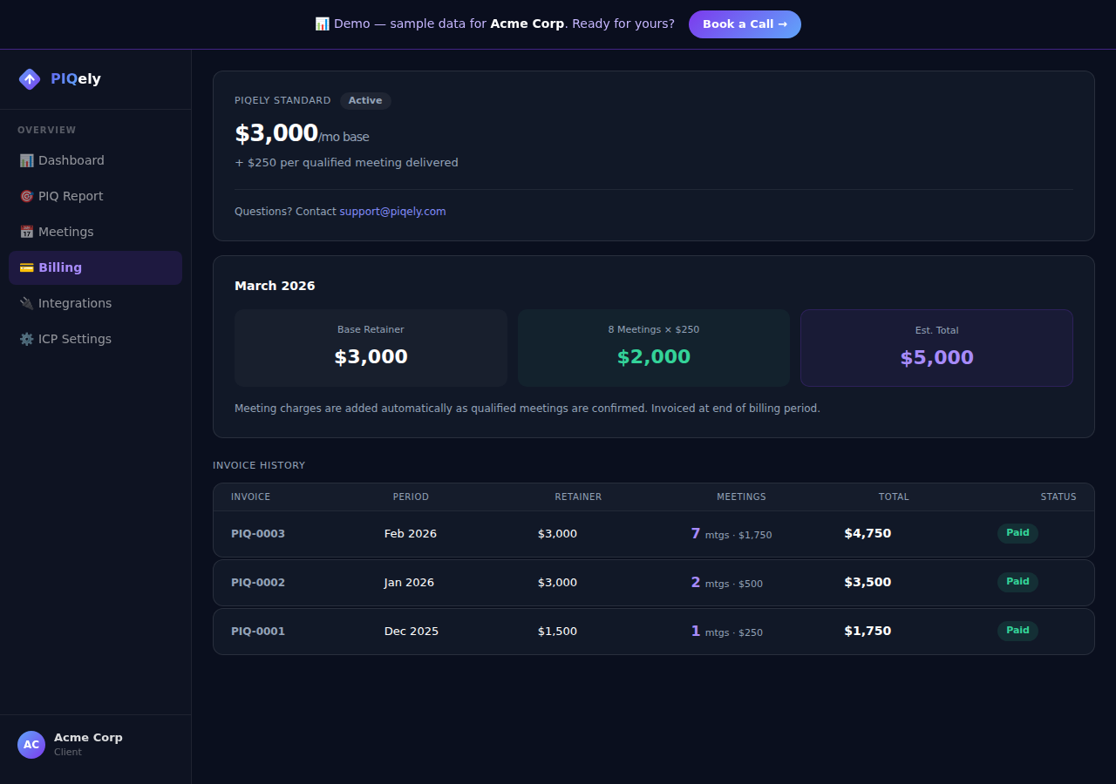Click the $1,500 retainer value

click(x=557, y=632)
